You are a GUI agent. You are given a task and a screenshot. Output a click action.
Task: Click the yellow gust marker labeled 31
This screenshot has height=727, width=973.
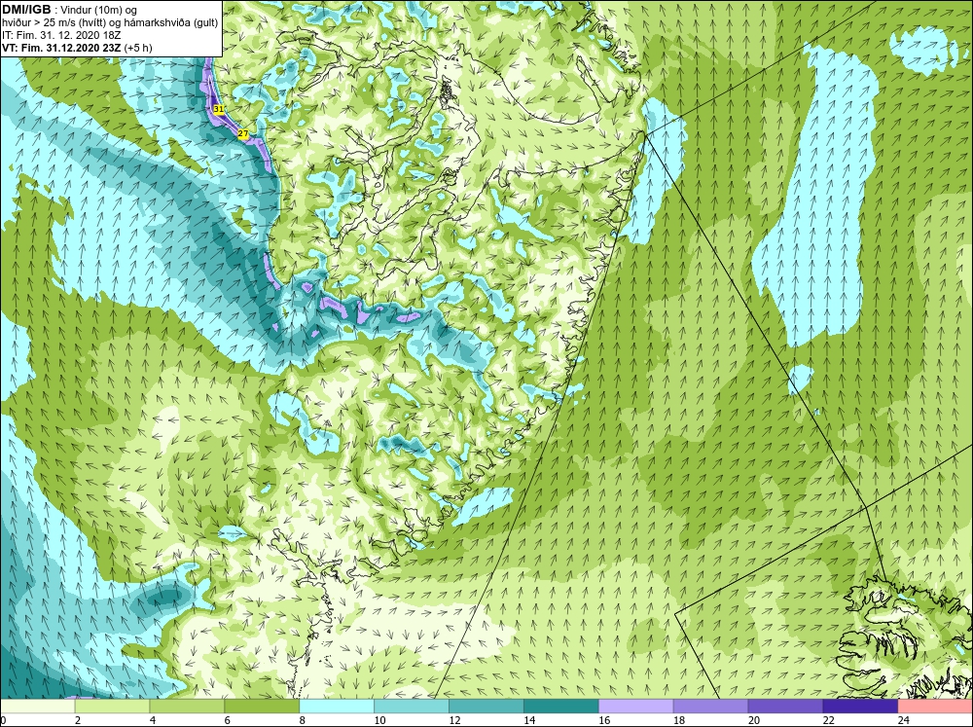click(218, 109)
